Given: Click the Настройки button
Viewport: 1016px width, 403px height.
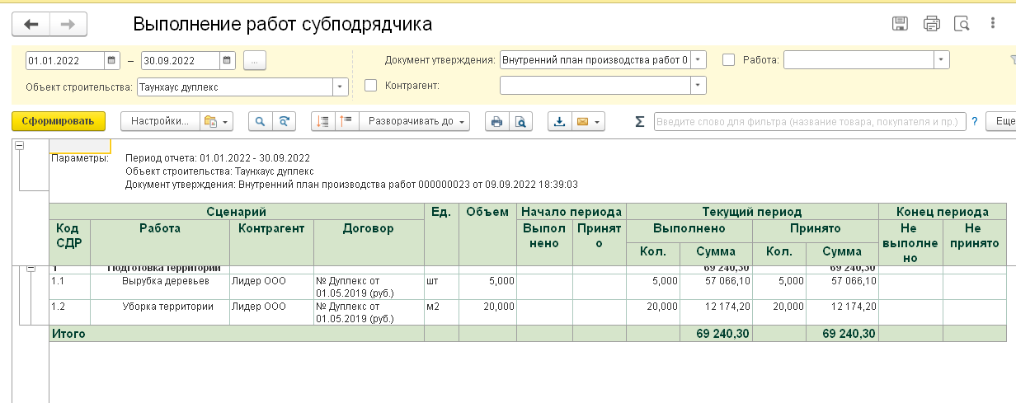Looking at the screenshot, I should coord(160,122).
